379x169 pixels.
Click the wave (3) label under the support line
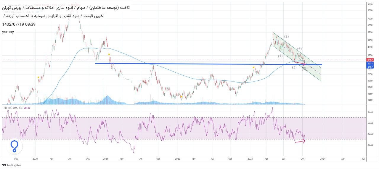[294, 67]
